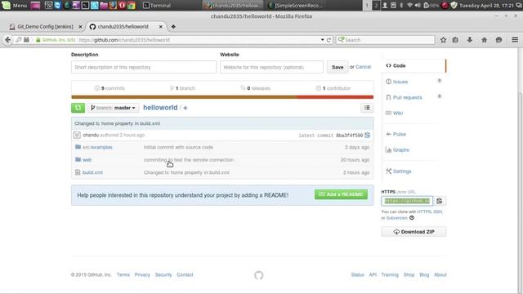
Task: Open the volume speaker icon in tray
Action: point(418,6)
